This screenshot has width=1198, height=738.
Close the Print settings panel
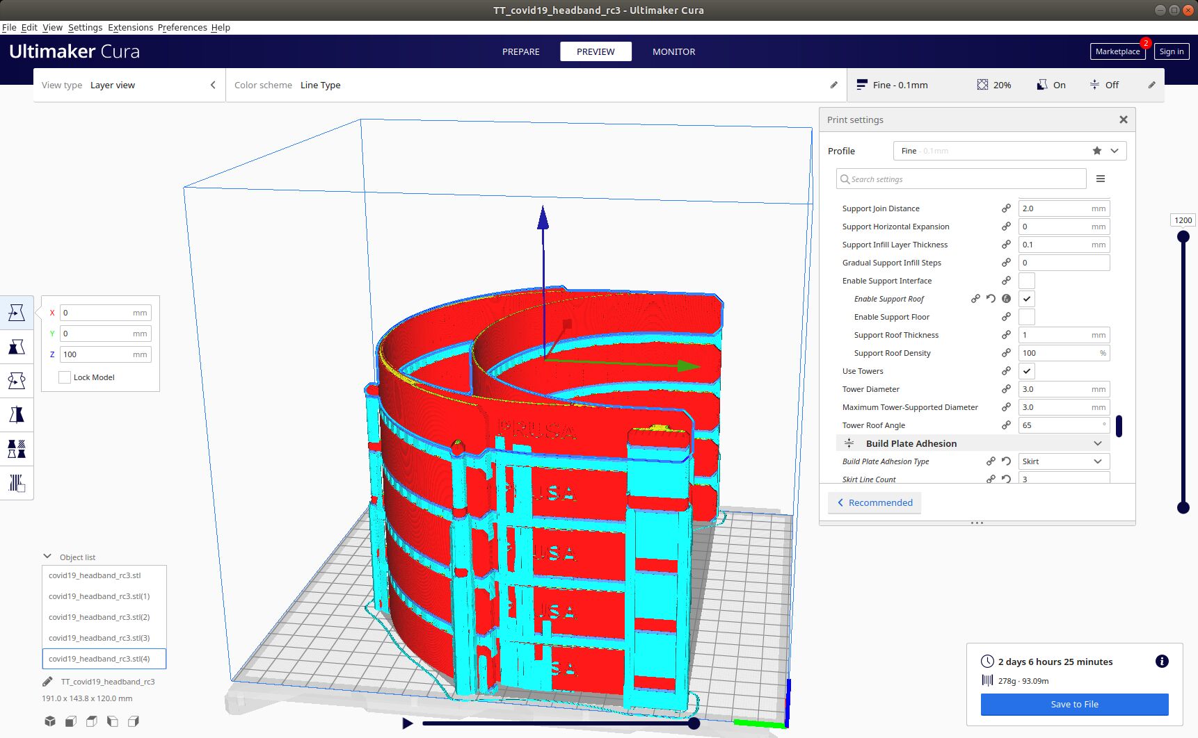click(x=1123, y=120)
